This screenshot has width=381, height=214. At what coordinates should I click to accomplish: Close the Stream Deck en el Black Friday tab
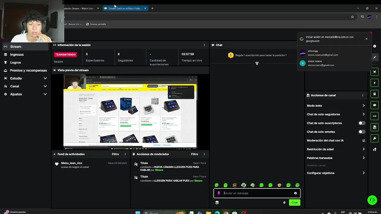tap(145, 8)
